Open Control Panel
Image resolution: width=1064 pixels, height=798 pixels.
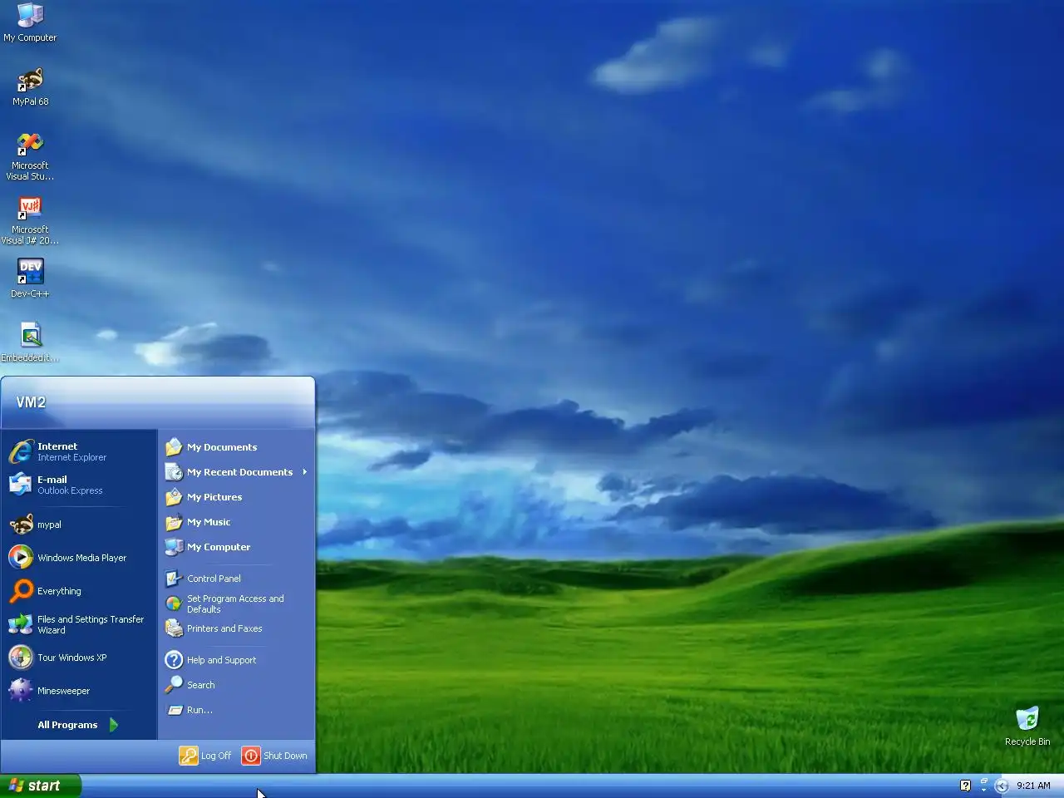(237, 579)
